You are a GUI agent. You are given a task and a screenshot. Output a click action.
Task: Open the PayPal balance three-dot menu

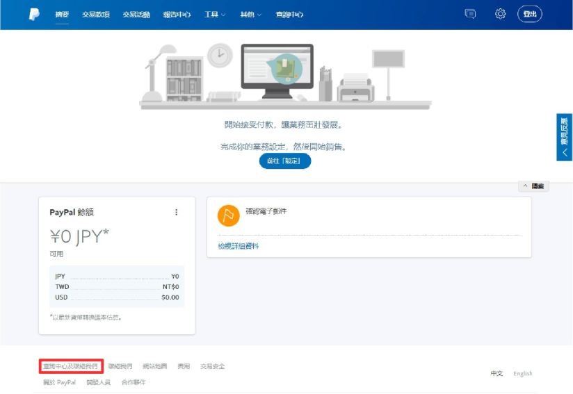[x=176, y=213]
